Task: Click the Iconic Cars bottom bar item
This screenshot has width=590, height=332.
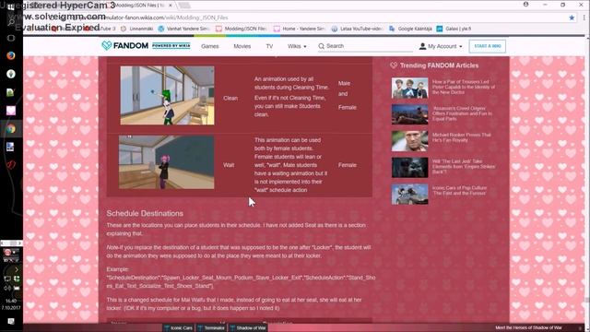Action: coord(178,328)
